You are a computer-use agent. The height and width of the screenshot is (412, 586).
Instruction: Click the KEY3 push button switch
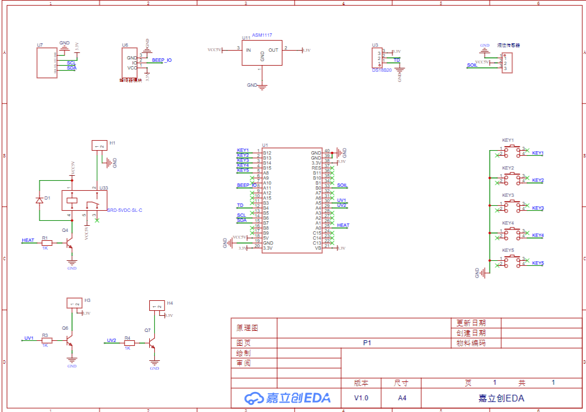(512, 206)
